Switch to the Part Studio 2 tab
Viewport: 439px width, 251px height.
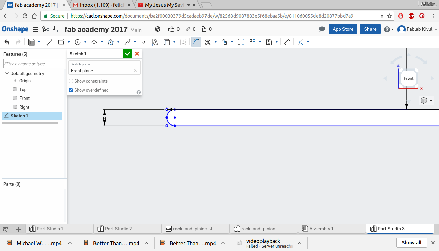128,229
